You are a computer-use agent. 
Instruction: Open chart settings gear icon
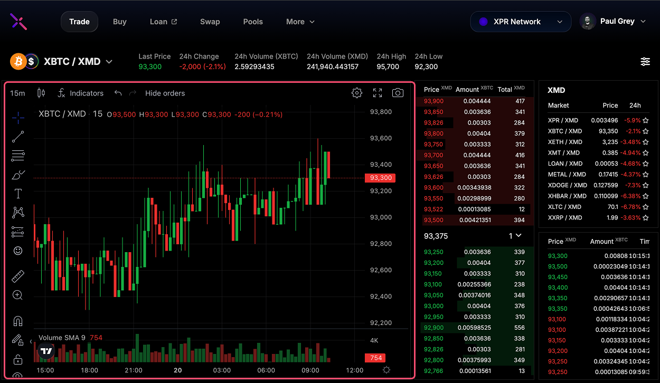click(357, 93)
